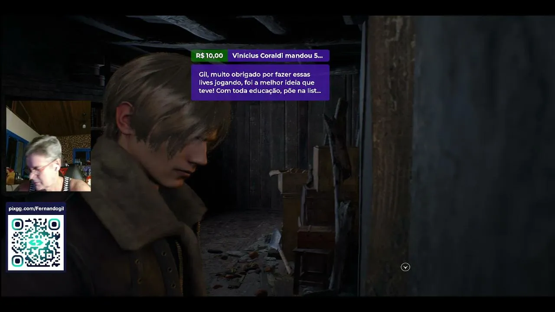Click the green R$ 10,00 donation badge
Screen dimensions: 555x312
[x=209, y=55]
